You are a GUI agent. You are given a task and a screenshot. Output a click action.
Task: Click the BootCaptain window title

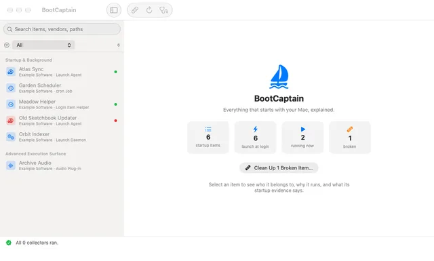59,10
